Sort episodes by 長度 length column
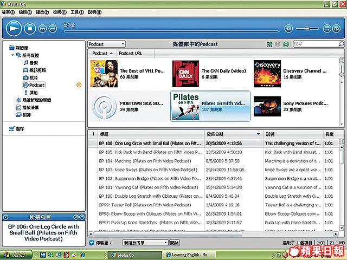The image size is (347, 260). click(x=330, y=134)
